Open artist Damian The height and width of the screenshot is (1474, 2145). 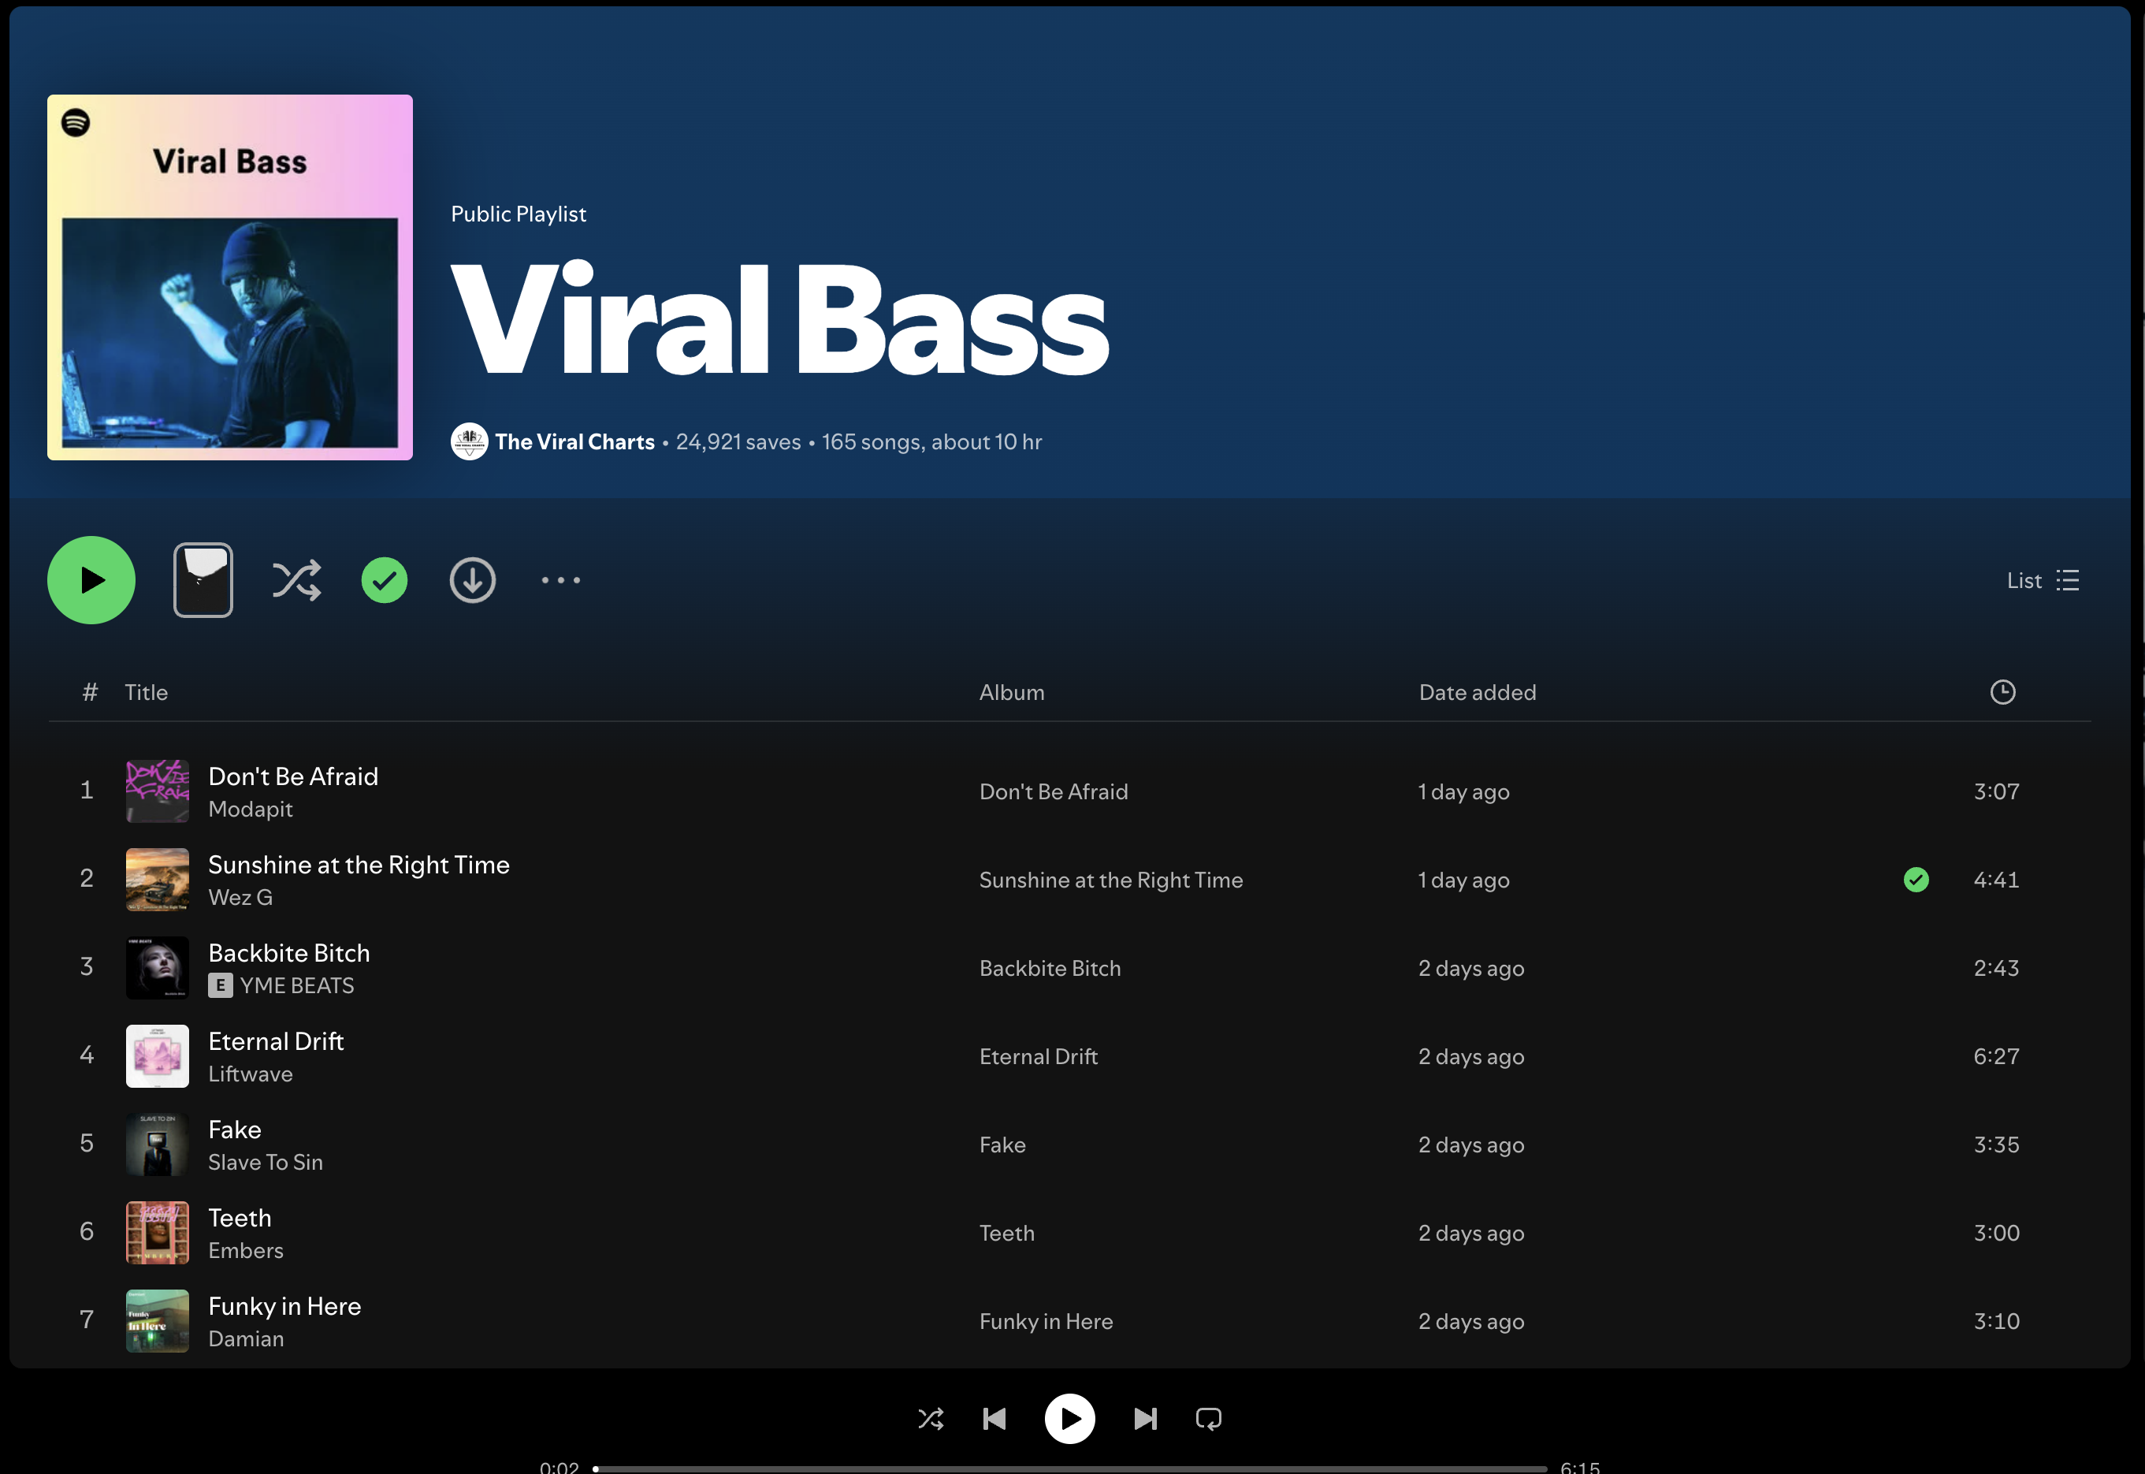pyautogui.click(x=246, y=1338)
